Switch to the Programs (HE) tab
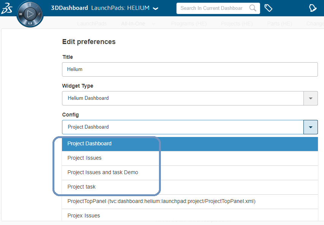Screen dimensions: 324x225 [x=189, y=24]
